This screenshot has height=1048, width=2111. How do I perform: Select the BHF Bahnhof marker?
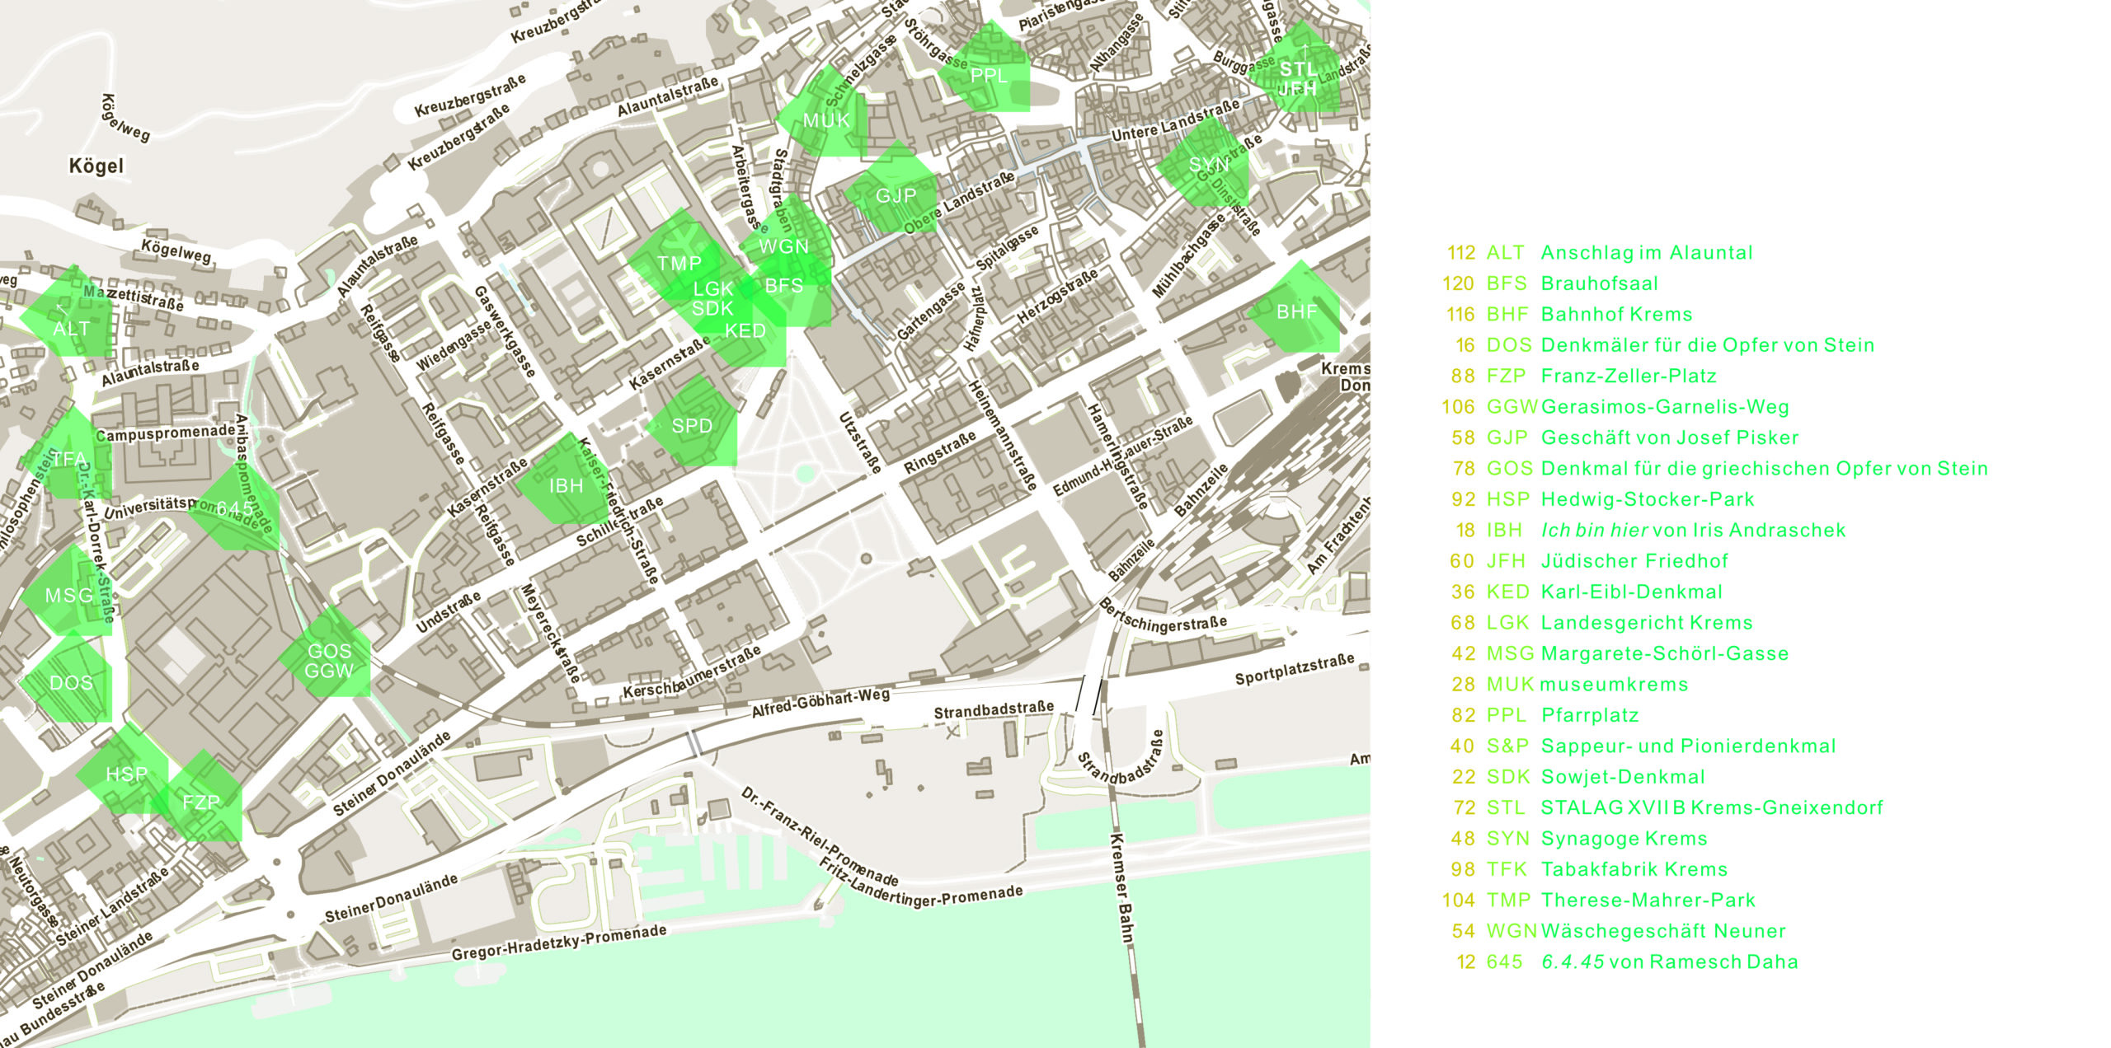tap(1296, 311)
